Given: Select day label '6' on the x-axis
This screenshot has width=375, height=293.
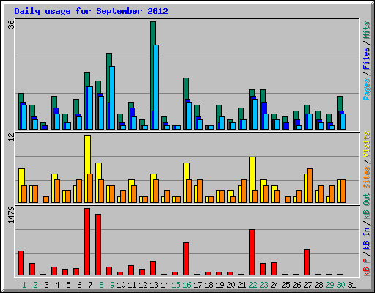Looking at the screenshot, I should coord(79,285).
